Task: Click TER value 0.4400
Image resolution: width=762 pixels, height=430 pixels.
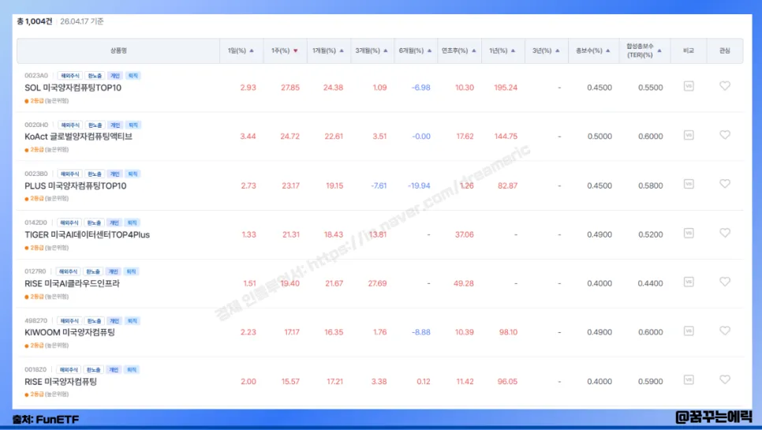Action: point(650,283)
